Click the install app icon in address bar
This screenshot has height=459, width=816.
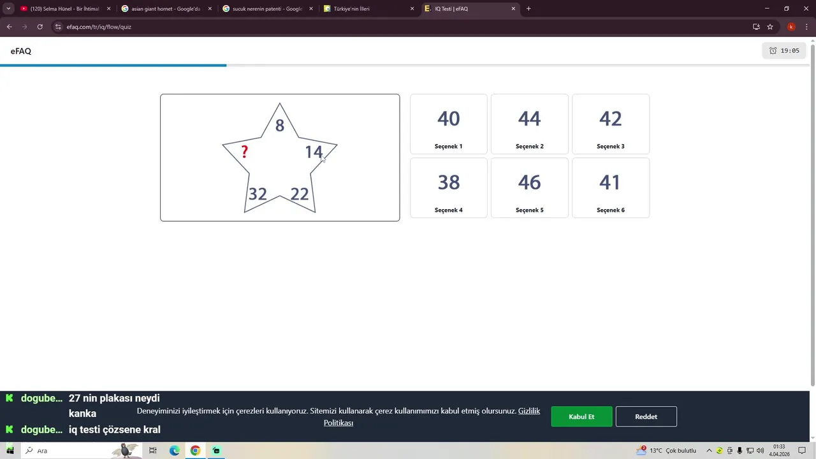[756, 27]
